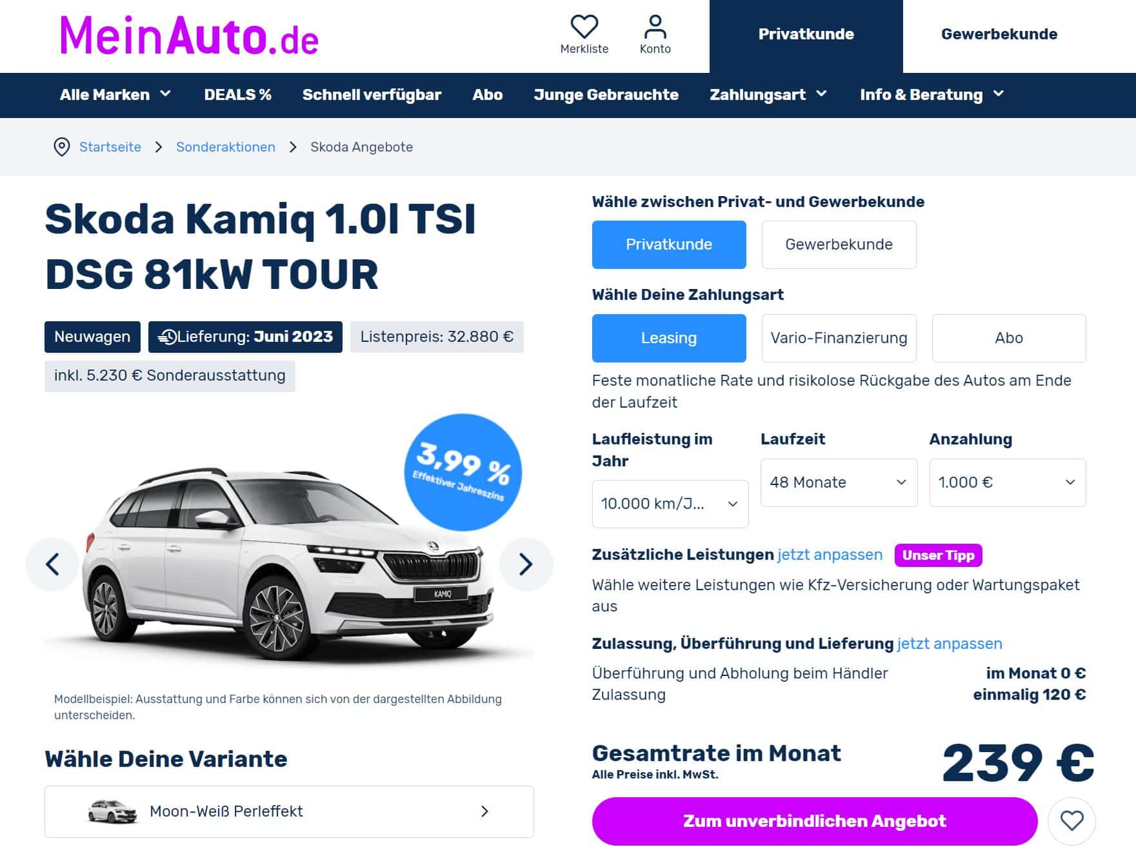
Task: Choose Vario-Finanzierung payment type
Action: coord(839,338)
